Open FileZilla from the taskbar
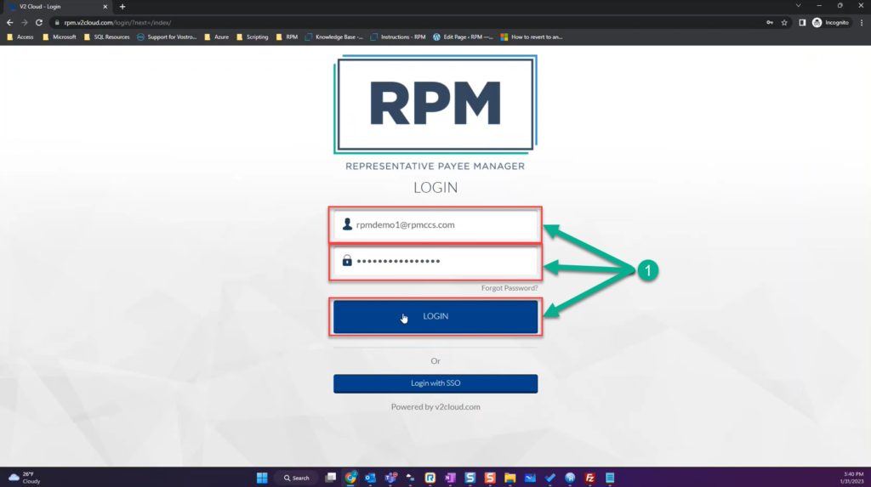Screen dimensions: 871x487 point(590,478)
